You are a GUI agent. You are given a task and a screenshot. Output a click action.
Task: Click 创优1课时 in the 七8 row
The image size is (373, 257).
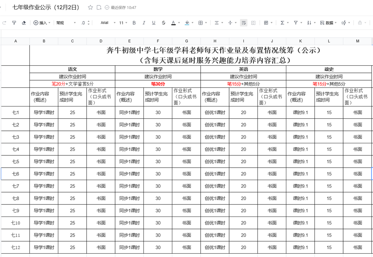pyautogui.click(x=215, y=198)
